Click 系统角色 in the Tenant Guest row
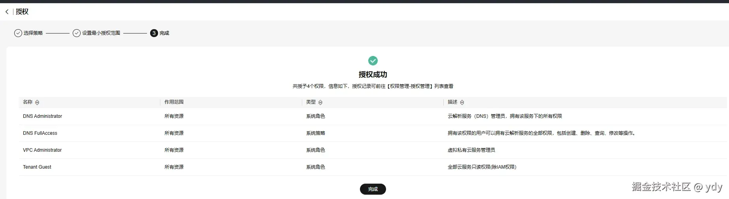Screen dimensions: 729x199 pyautogui.click(x=316, y=167)
